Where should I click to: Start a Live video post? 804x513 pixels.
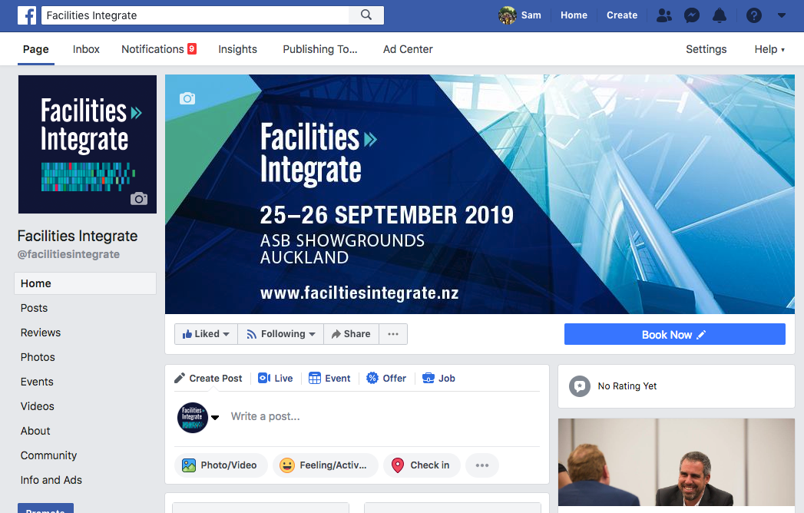pos(276,378)
